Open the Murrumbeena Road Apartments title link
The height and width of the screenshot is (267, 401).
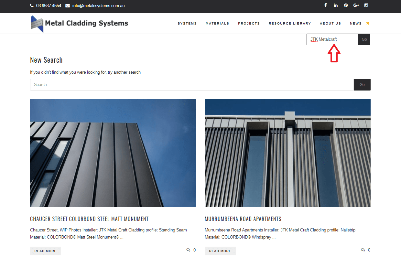(x=243, y=219)
